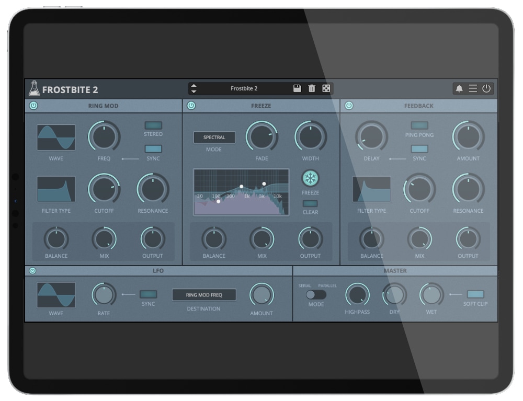Click the Feedback Delay knob
The height and width of the screenshot is (401, 523).
(x=371, y=136)
